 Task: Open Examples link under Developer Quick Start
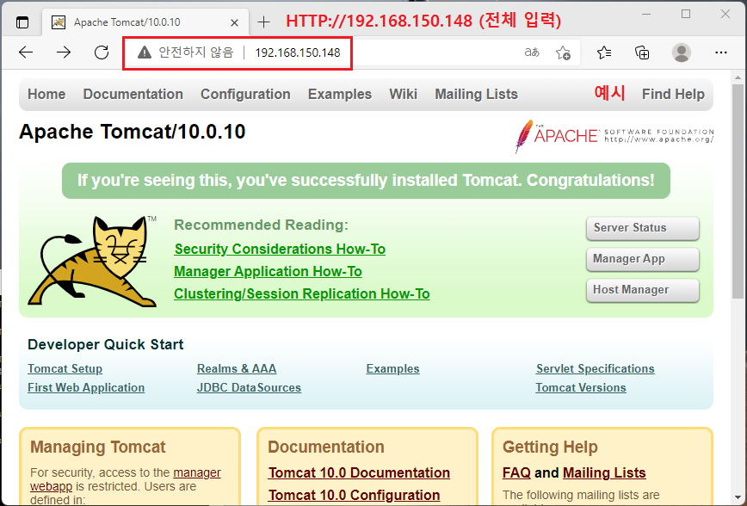click(392, 369)
